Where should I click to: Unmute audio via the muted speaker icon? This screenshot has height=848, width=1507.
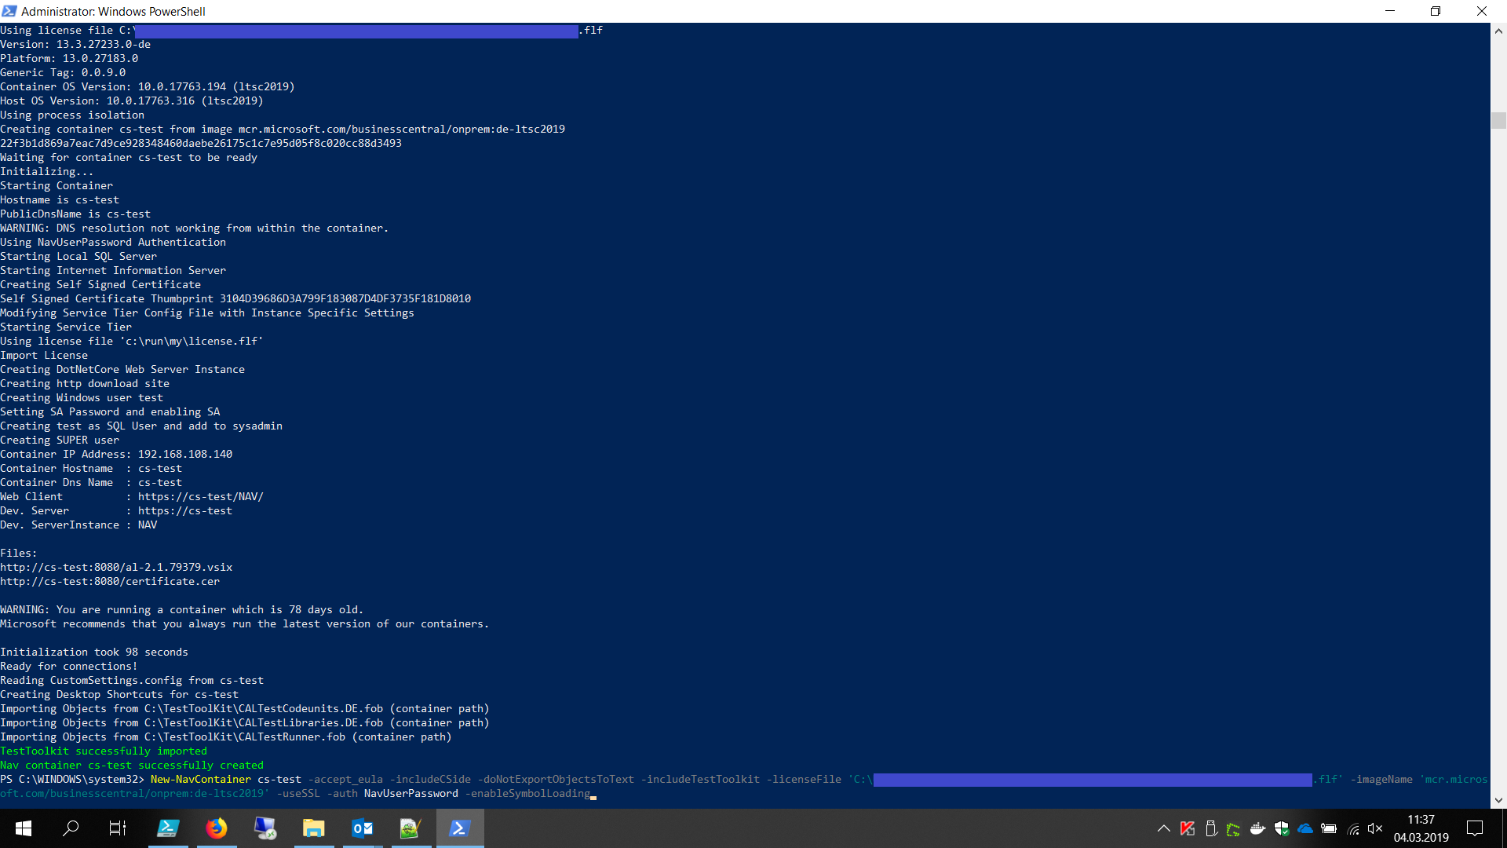point(1377,828)
